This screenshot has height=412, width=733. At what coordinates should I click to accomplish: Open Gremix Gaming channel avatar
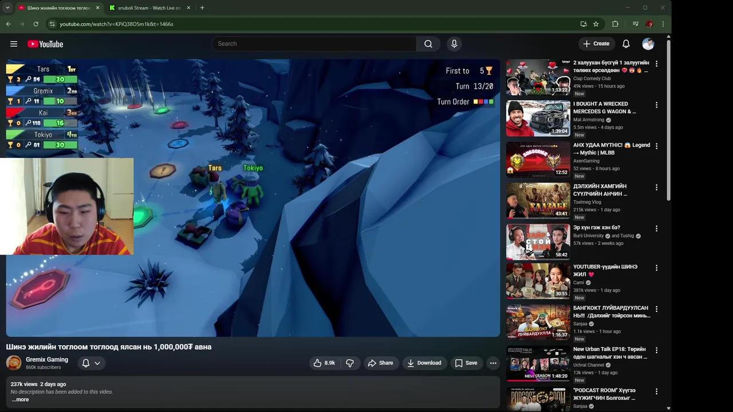tap(14, 363)
